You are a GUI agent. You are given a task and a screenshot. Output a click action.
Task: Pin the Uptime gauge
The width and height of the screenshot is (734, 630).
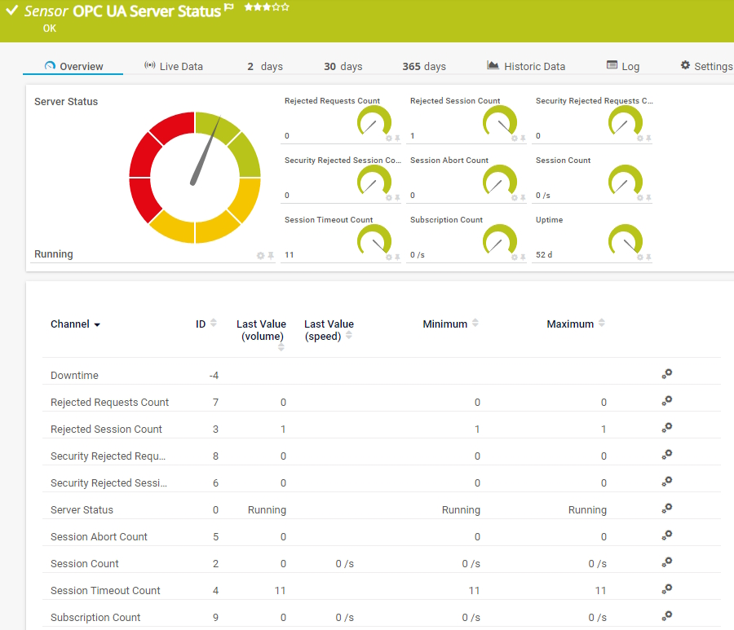(648, 257)
